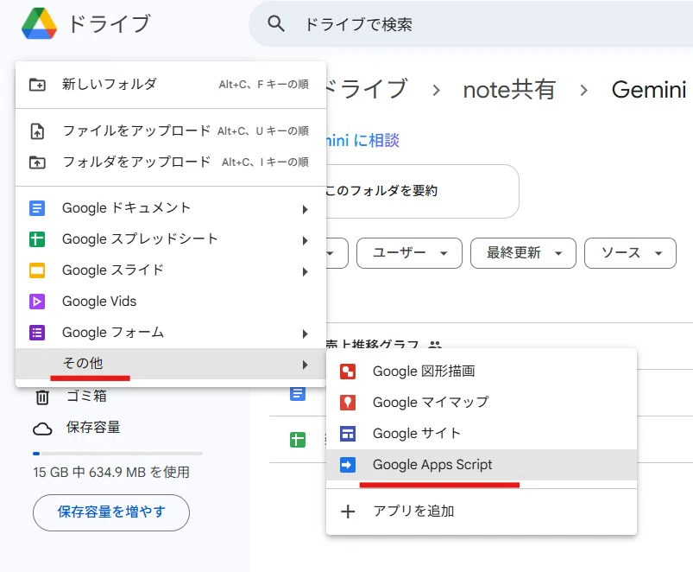Select Google マイマップ in the submenu

(x=482, y=403)
